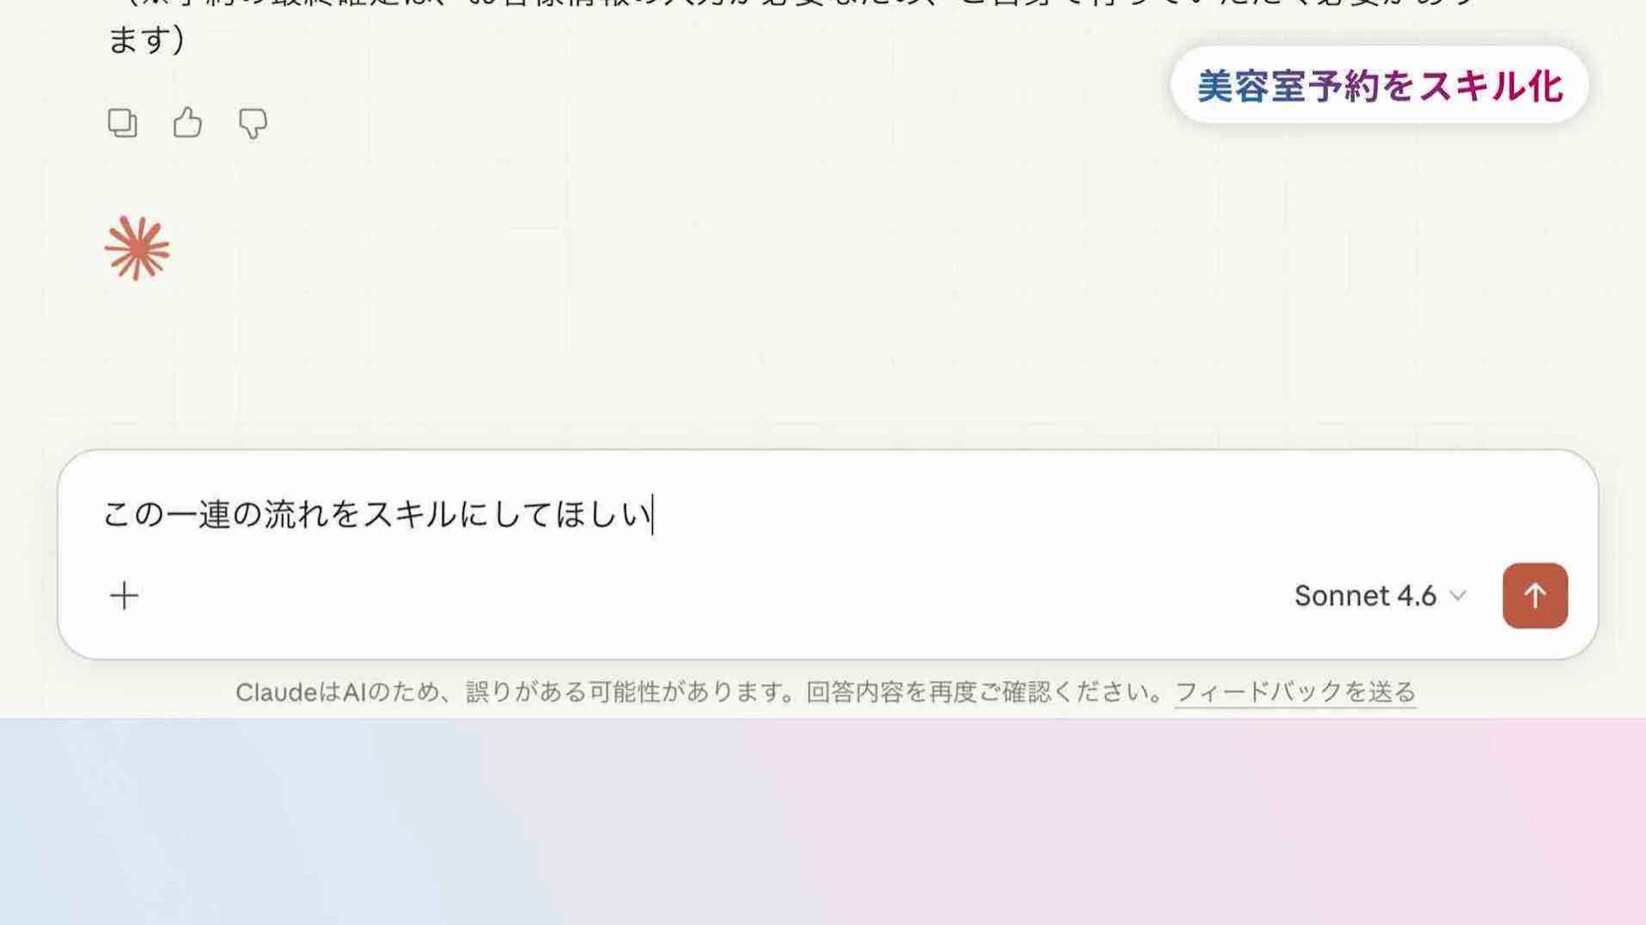Open the plus attachment menu in composer
Viewport: 1646px width, 925px height.
click(124, 596)
